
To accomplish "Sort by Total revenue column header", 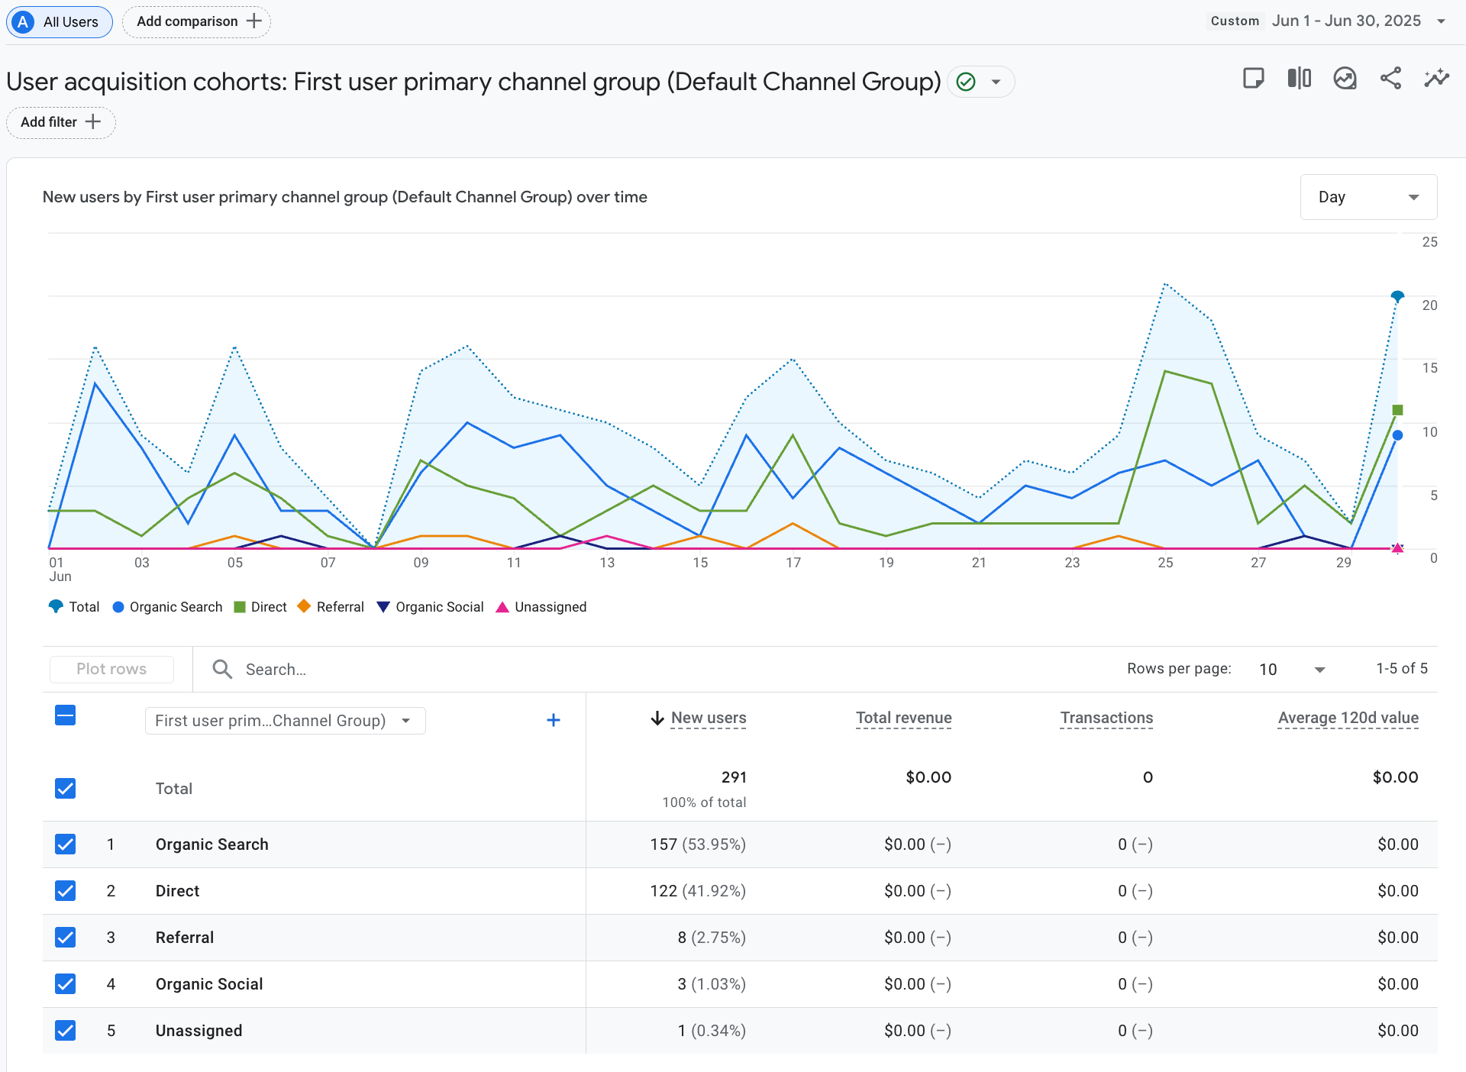I will (x=903, y=718).
